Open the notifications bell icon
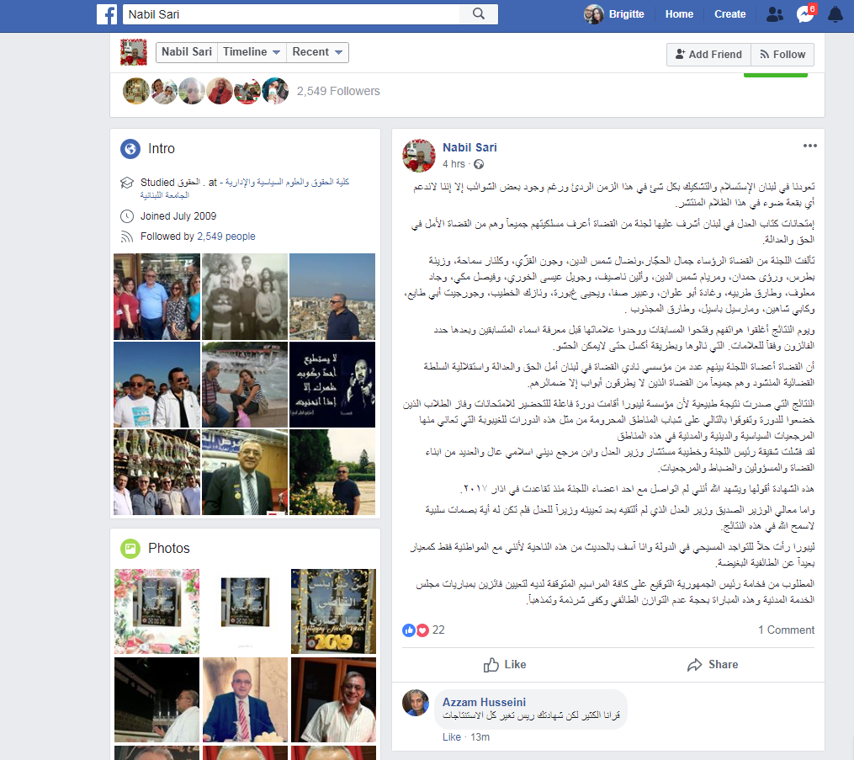 (835, 14)
